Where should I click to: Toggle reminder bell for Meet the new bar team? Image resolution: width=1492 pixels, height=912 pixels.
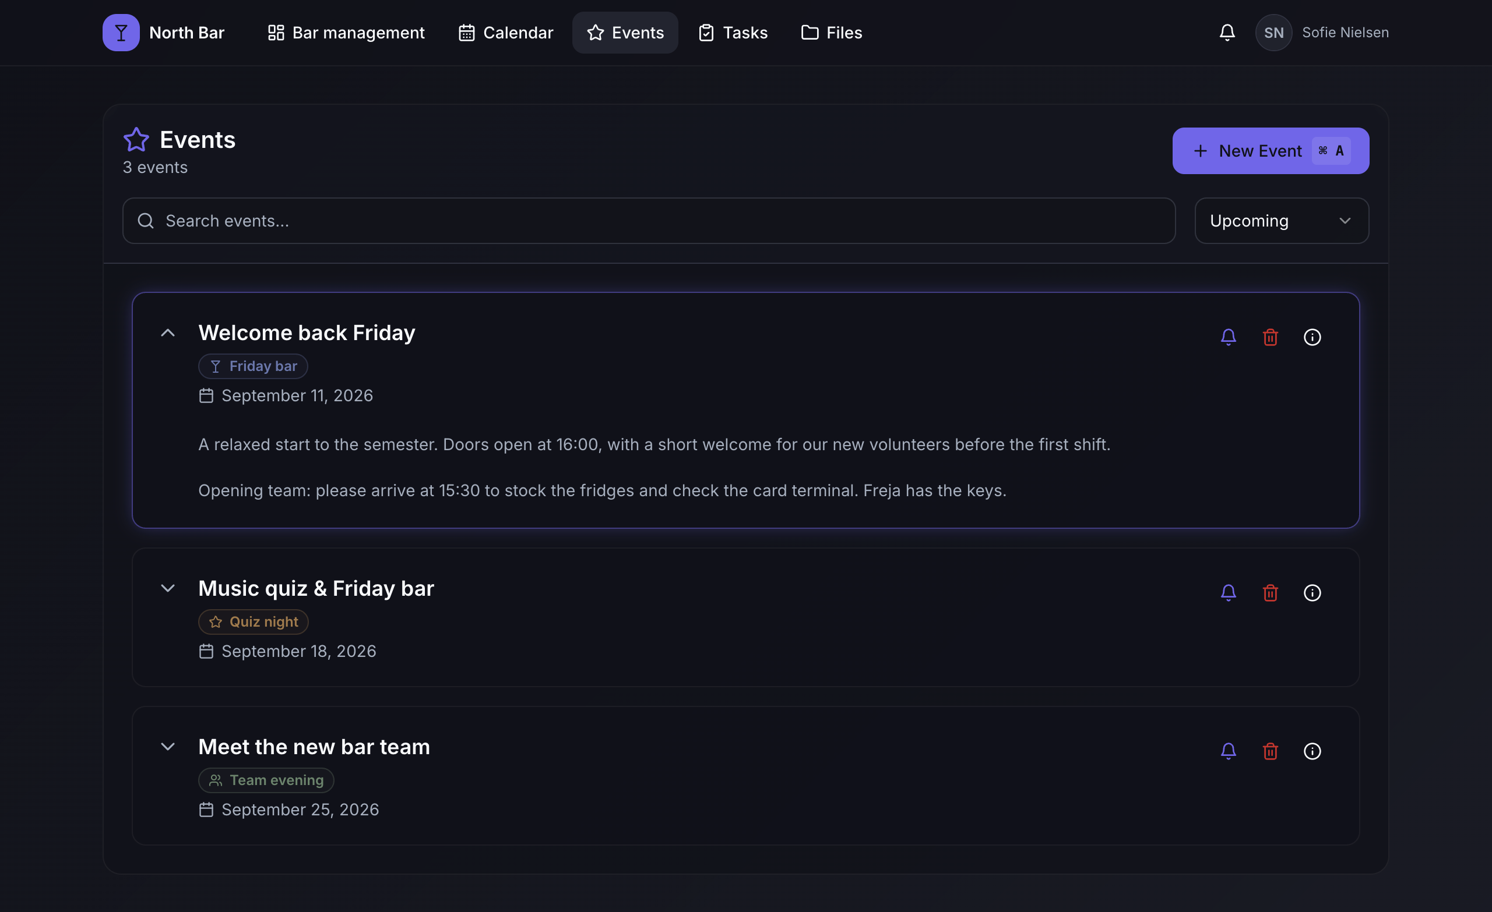click(x=1228, y=751)
